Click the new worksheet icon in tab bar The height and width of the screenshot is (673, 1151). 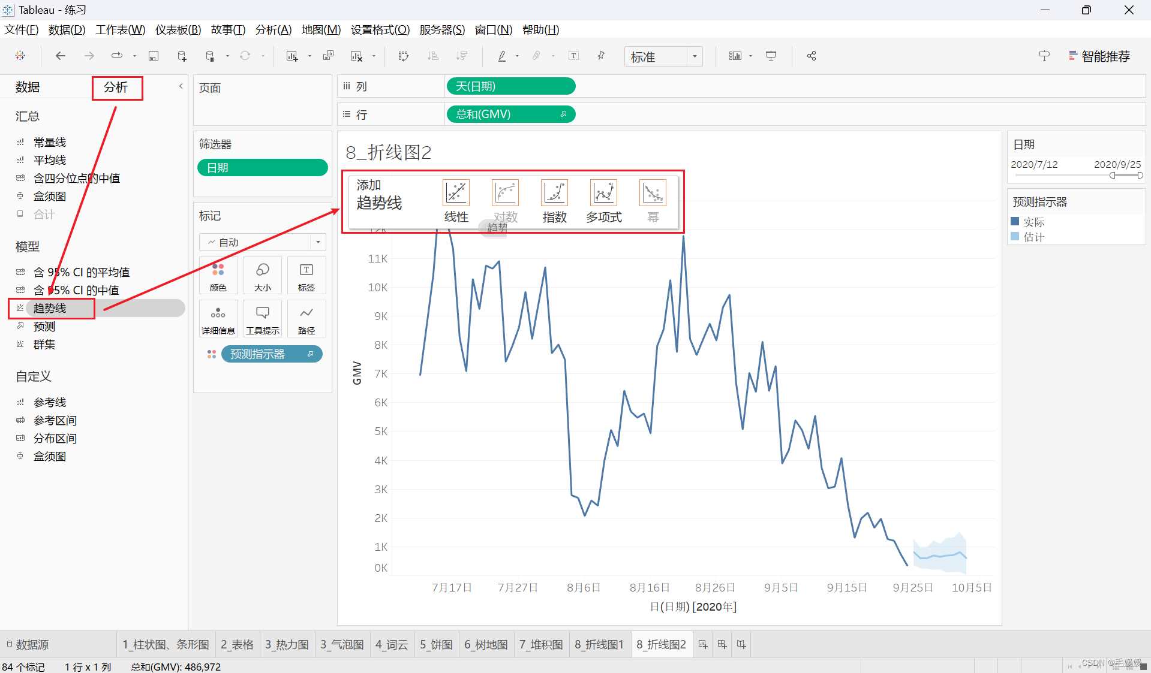click(703, 644)
